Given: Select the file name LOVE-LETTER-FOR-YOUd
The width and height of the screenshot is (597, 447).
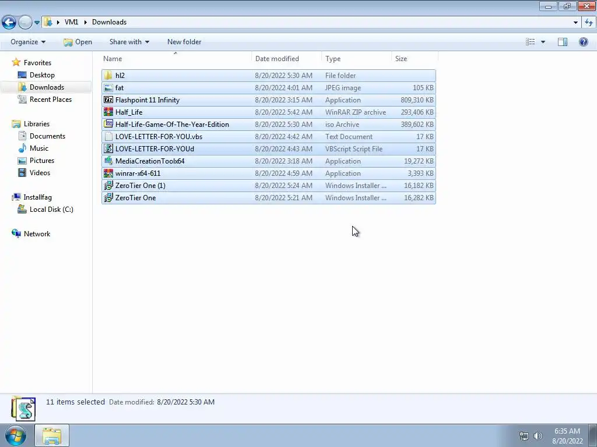Looking at the screenshot, I should (154, 148).
